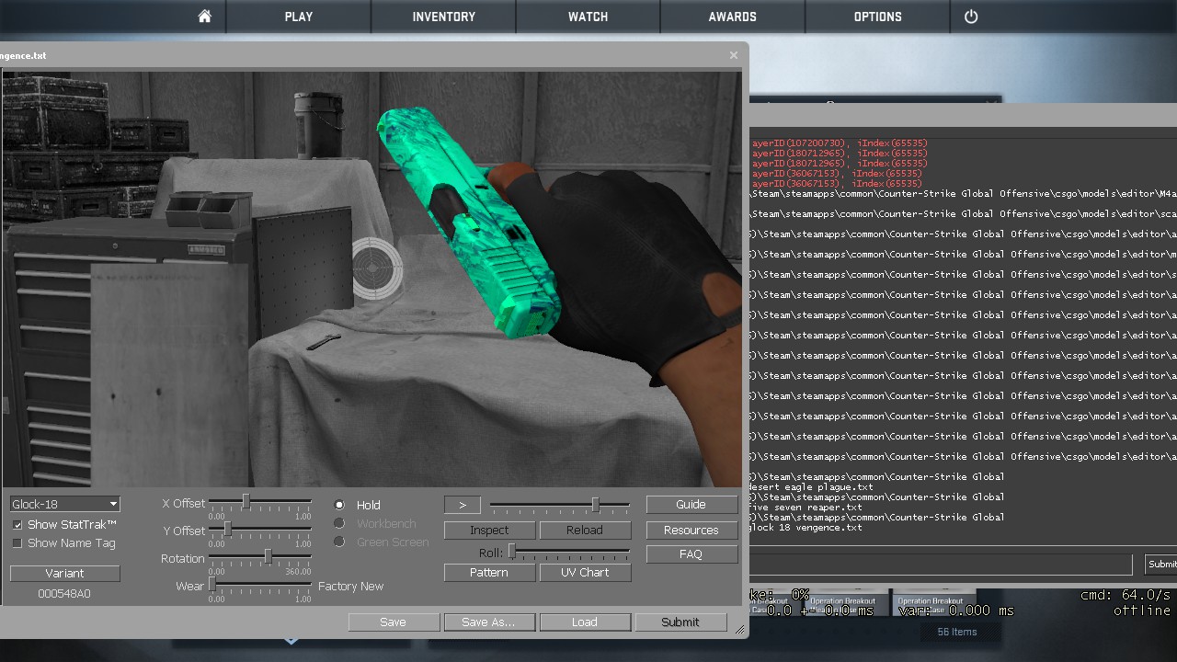Click the Factory New wear label
The width and height of the screenshot is (1177, 662).
pos(351,587)
